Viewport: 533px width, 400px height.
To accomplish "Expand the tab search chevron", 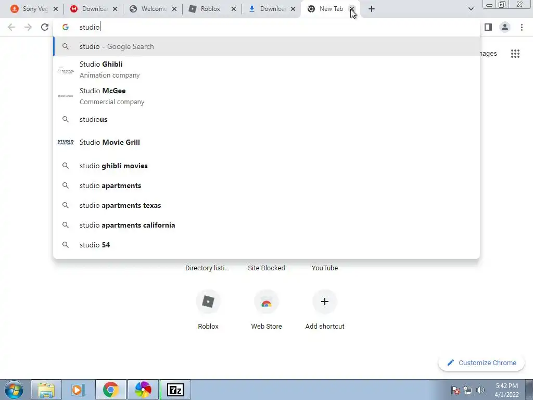I will click(x=471, y=9).
